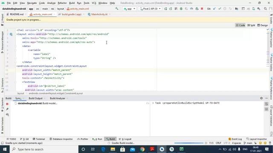Click soft-wrap icon in build output
Image resolution: width=273 pixels, height=153 pixels.
coord(266,104)
